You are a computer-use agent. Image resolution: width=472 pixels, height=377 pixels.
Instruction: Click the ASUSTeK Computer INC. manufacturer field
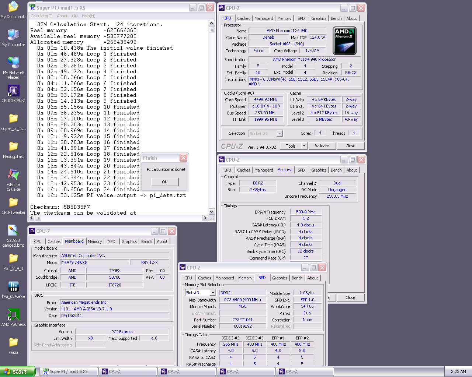(x=115, y=256)
